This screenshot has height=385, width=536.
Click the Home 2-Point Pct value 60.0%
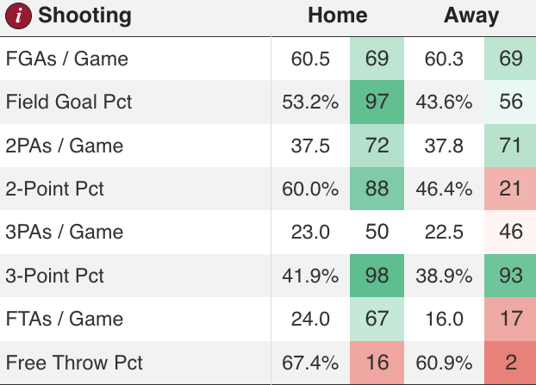pos(310,189)
